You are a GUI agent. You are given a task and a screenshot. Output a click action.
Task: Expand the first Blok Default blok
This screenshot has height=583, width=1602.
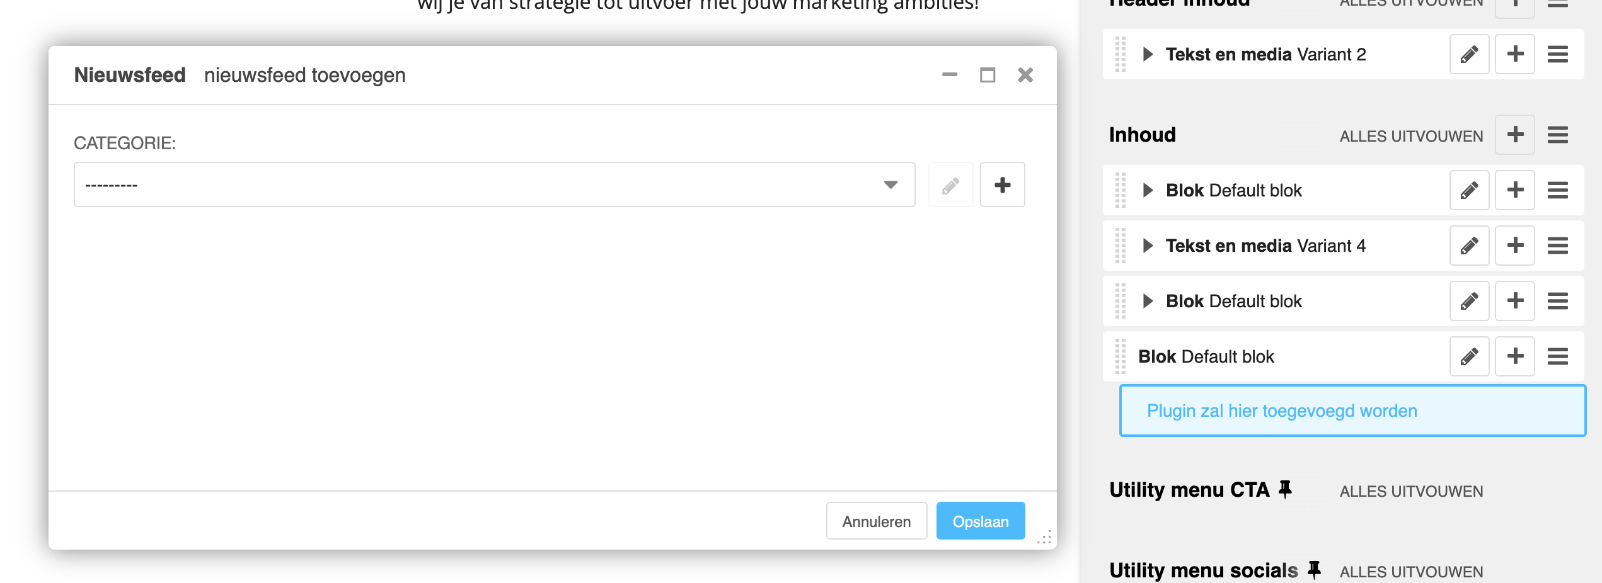pos(1148,190)
